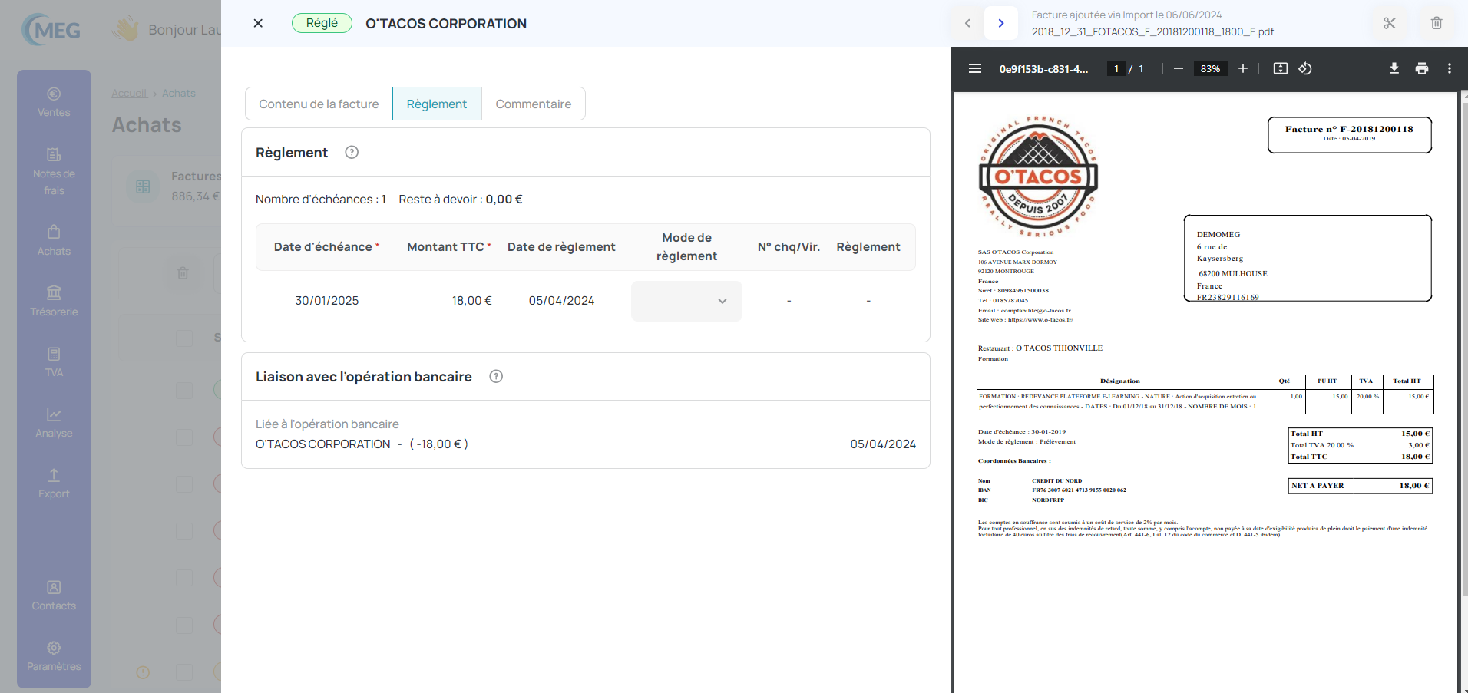This screenshot has height=693, width=1468.
Task: Open the Mode de règlement dropdown
Action: (686, 301)
